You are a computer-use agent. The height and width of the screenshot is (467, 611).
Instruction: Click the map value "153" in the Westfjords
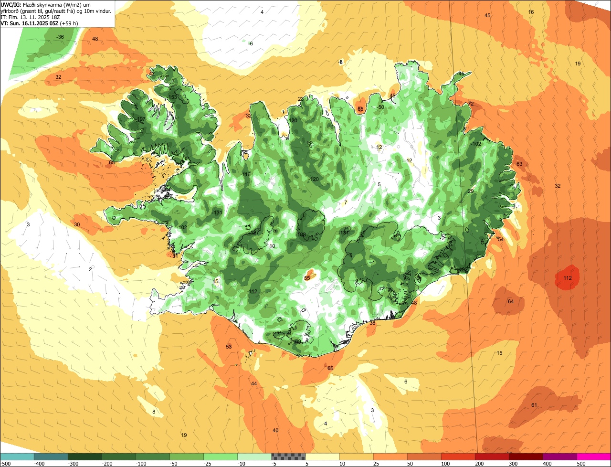coord(173,97)
